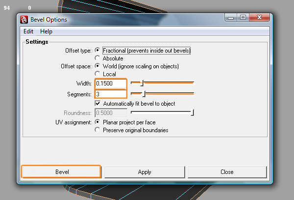The height and width of the screenshot is (200, 294).
Task: Click the Segments input field
Action: coord(111,94)
